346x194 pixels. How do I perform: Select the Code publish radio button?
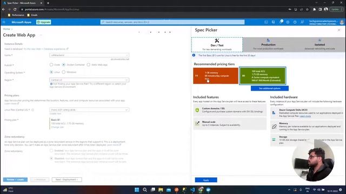(51, 65)
